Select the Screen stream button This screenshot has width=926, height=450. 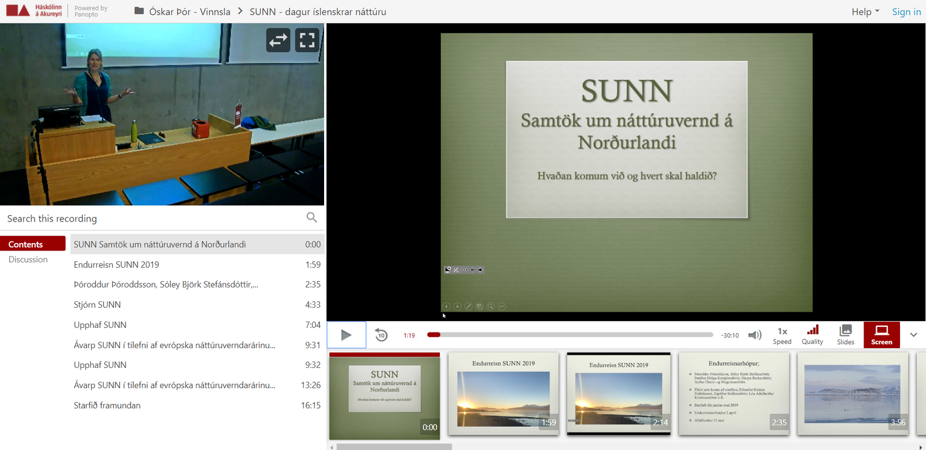(881, 334)
